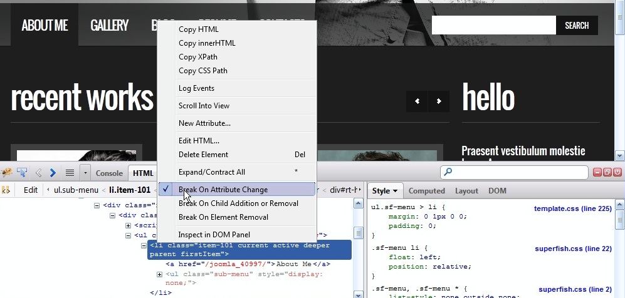Open the command line lines icon
Screen dimensions: 625x298
pyautogui.click(x=70, y=173)
